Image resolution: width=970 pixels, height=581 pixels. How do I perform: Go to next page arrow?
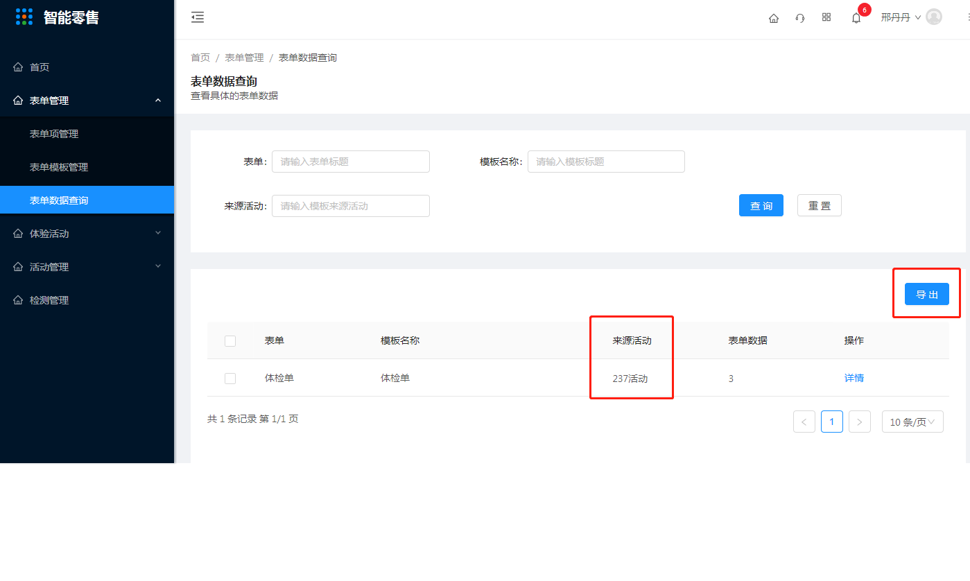(860, 422)
